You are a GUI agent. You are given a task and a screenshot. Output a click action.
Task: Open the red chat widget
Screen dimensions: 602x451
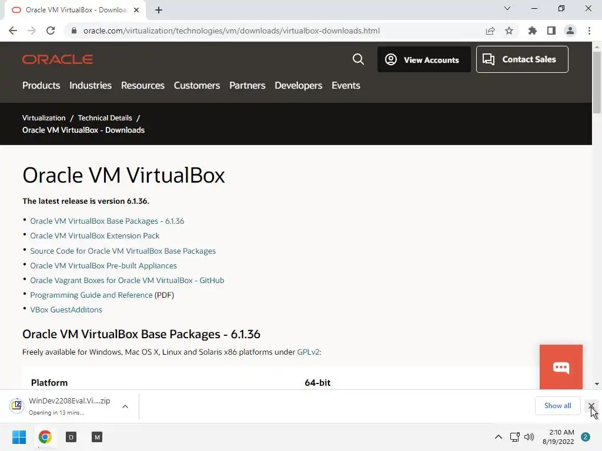[x=561, y=367]
